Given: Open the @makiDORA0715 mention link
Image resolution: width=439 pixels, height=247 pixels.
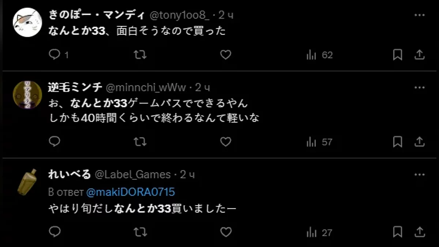Looking at the screenshot, I should [131, 192].
